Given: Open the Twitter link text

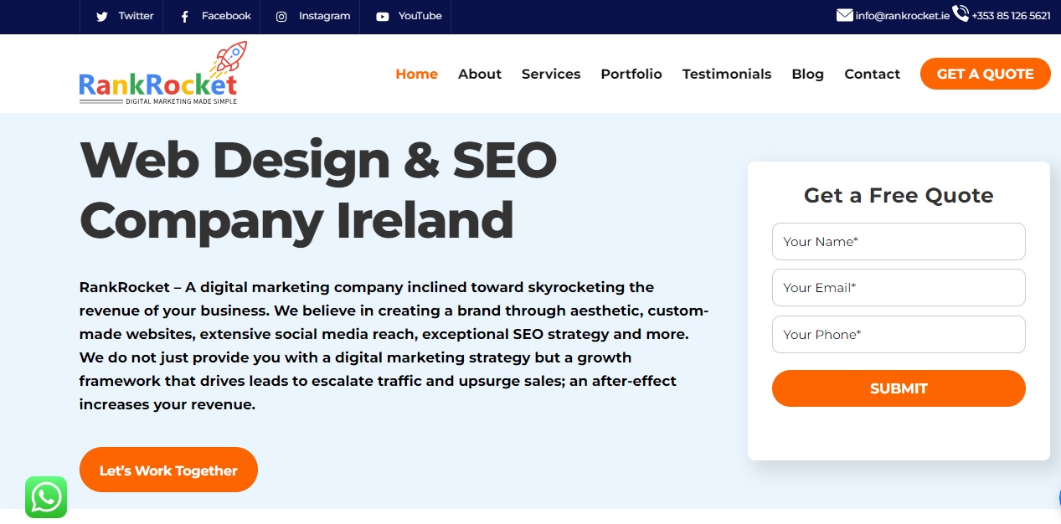Looking at the screenshot, I should [x=136, y=16].
